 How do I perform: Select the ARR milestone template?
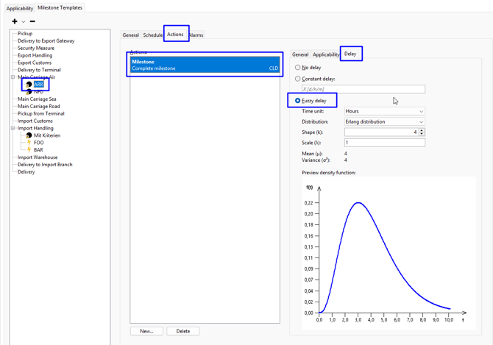38,84
